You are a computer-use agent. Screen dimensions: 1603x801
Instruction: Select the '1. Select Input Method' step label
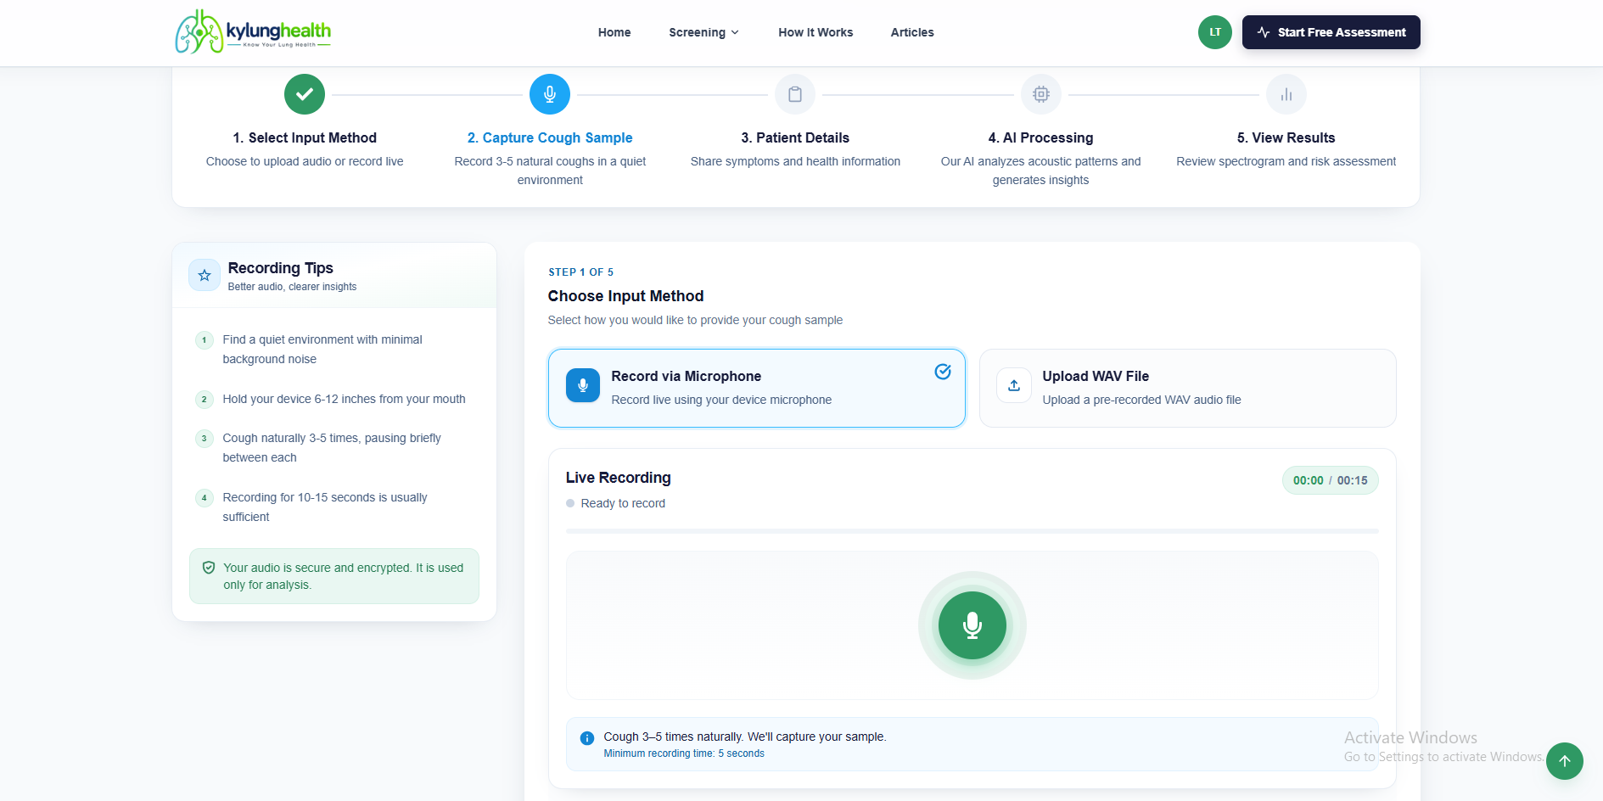click(x=305, y=137)
